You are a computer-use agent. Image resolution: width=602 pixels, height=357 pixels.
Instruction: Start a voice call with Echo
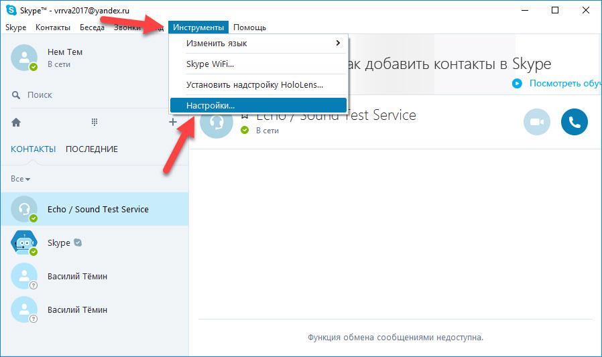point(575,122)
